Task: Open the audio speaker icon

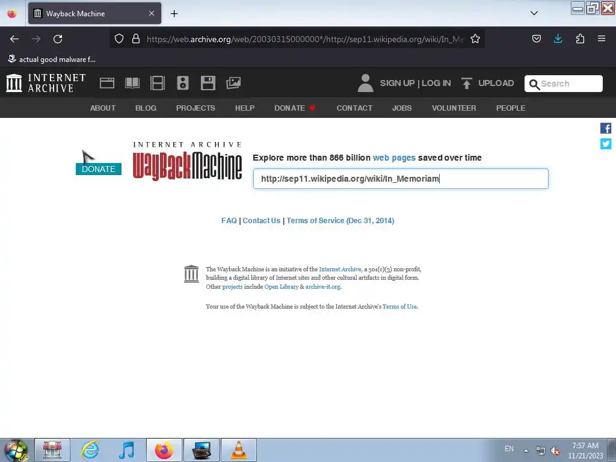Action: coord(183,83)
